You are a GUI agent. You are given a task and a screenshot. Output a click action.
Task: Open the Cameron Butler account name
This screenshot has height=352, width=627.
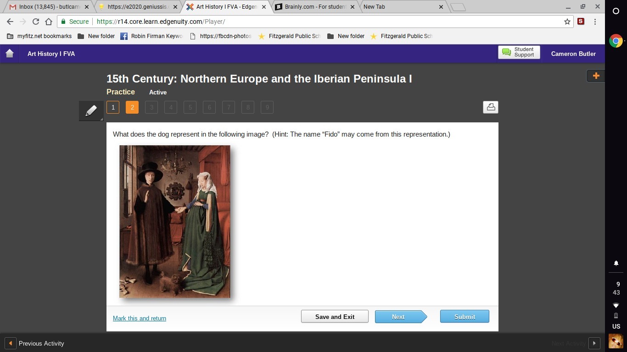[x=573, y=54]
